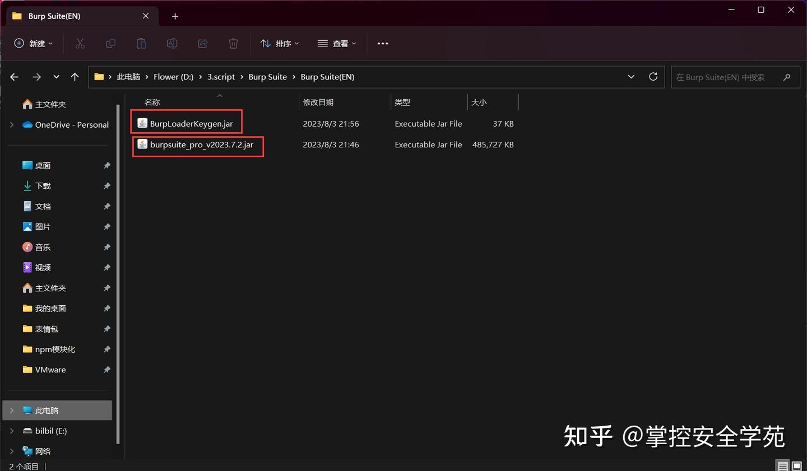Close the Burp Suite(EN) tab
This screenshot has width=807, height=471.
146,16
